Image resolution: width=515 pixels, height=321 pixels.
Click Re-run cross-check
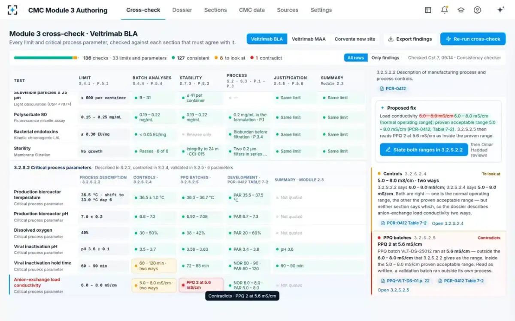[473, 39]
